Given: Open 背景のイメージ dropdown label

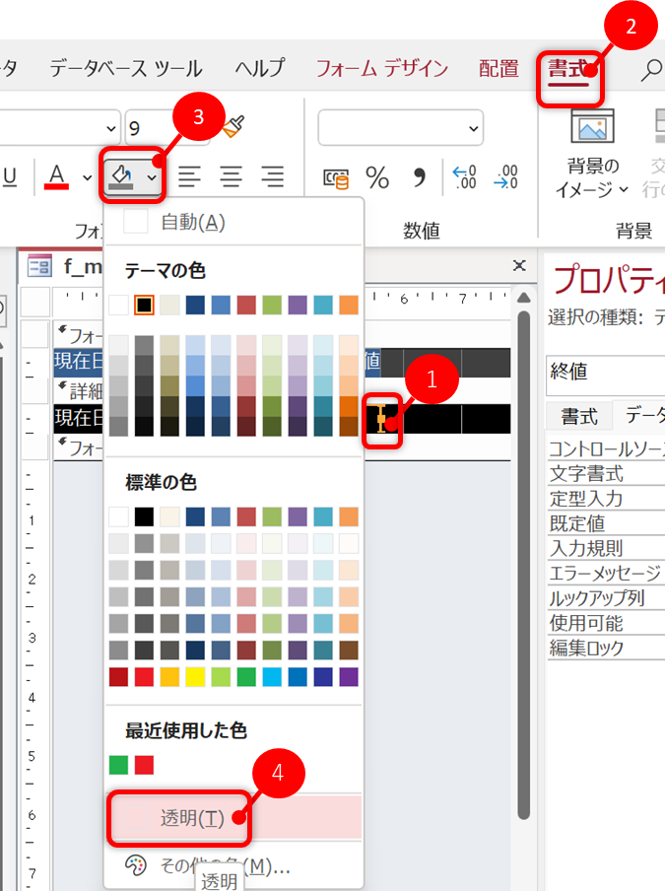Looking at the screenshot, I should (592, 177).
